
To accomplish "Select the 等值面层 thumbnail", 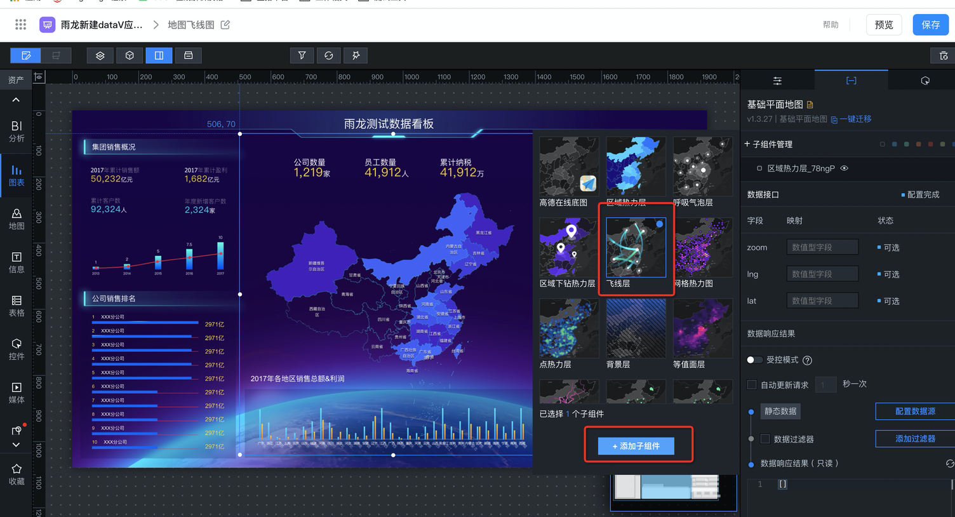I will pos(702,328).
